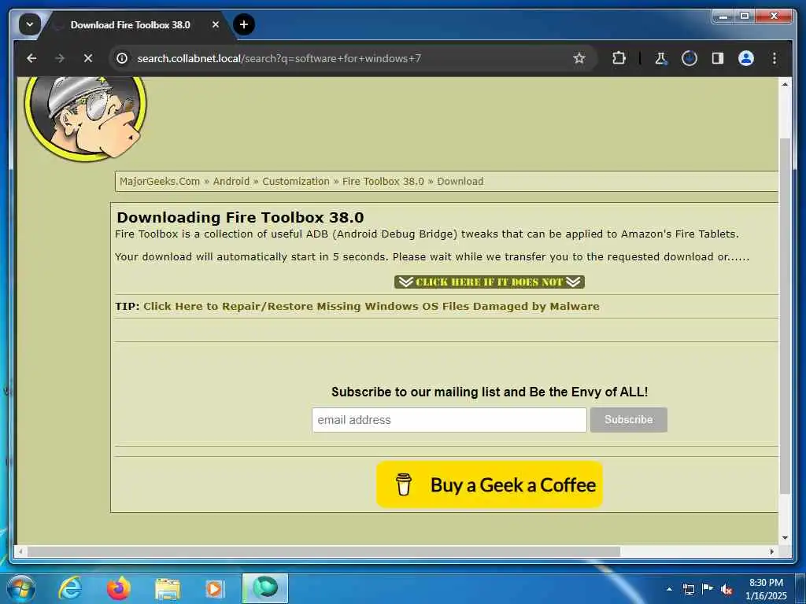Viewport: 806px width, 604px height.
Task: Go forward to the next page
Action: point(60,58)
